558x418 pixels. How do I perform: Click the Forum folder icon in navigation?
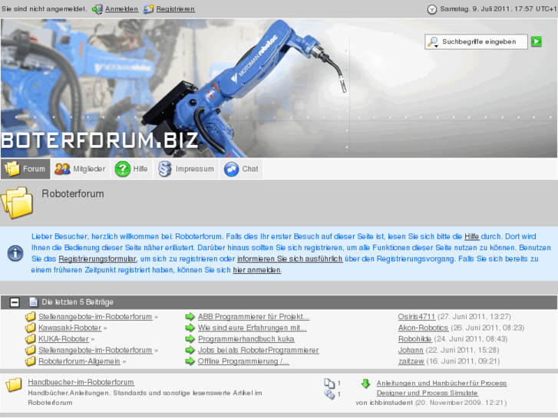click(x=12, y=169)
